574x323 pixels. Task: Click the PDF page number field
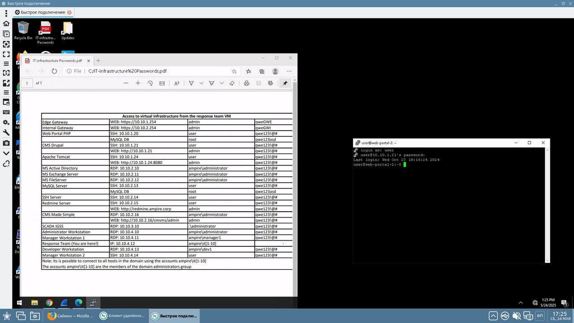27,83
